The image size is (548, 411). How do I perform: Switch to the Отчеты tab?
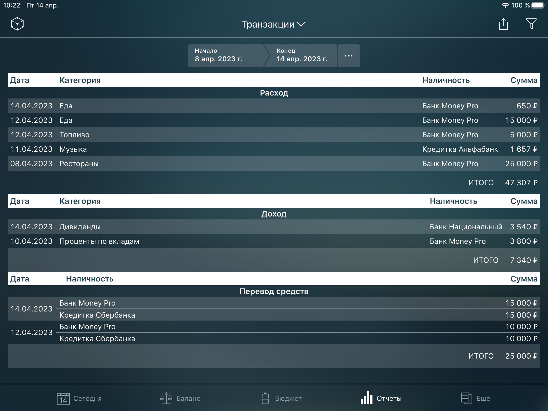coord(381,398)
